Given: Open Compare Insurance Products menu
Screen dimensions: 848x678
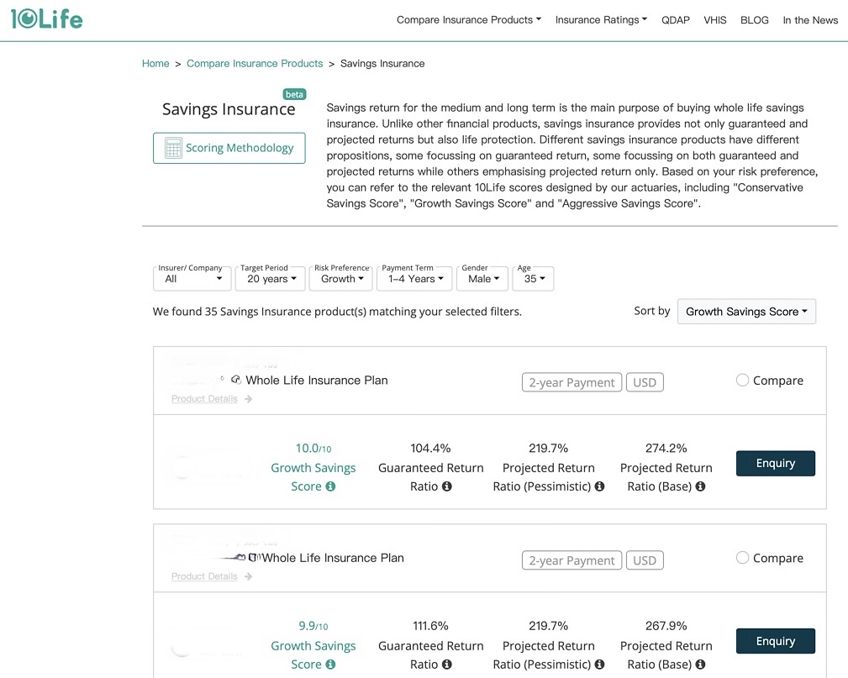Looking at the screenshot, I should (x=468, y=20).
